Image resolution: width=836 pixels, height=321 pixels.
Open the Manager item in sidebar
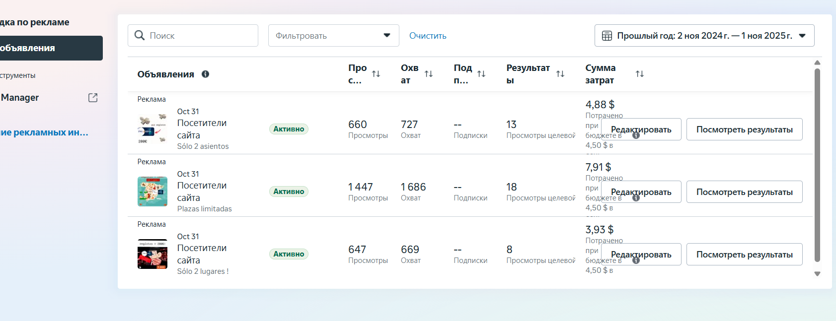[x=20, y=98]
